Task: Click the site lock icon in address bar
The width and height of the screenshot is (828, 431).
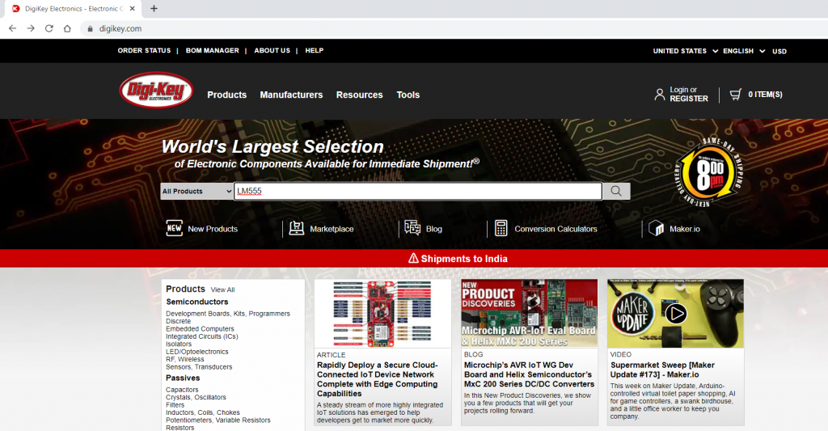Action: click(90, 28)
